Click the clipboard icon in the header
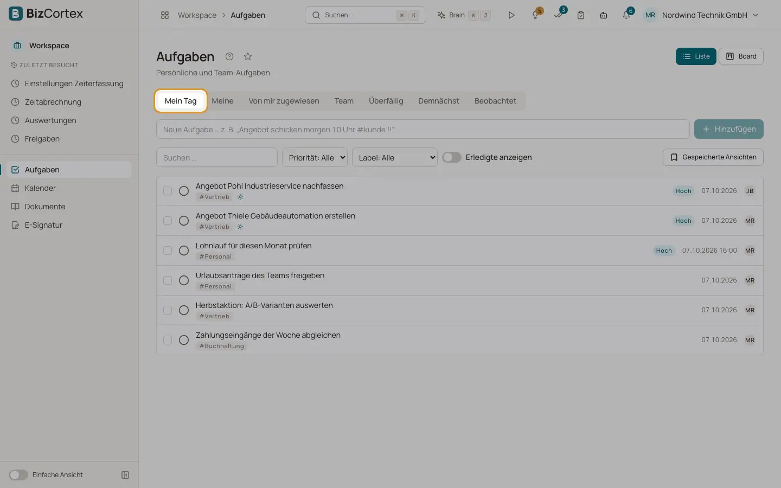The width and height of the screenshot is (781, 488). point(581,15)
